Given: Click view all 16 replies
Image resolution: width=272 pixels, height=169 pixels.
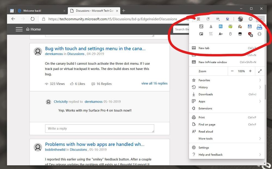Looking at the screenshot, I should pyautogui.click(x=154, y=83).
